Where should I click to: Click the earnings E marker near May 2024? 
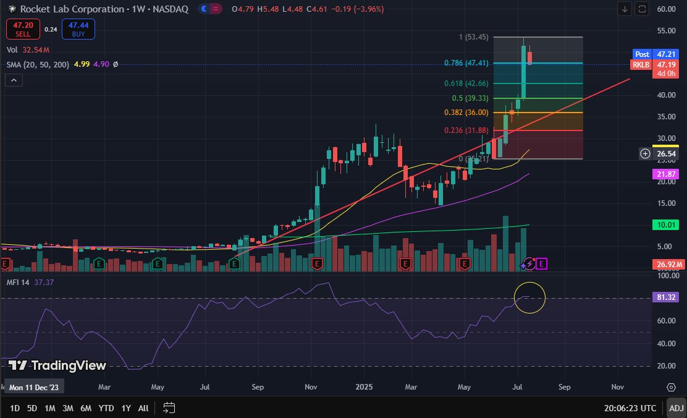point(158,263)
